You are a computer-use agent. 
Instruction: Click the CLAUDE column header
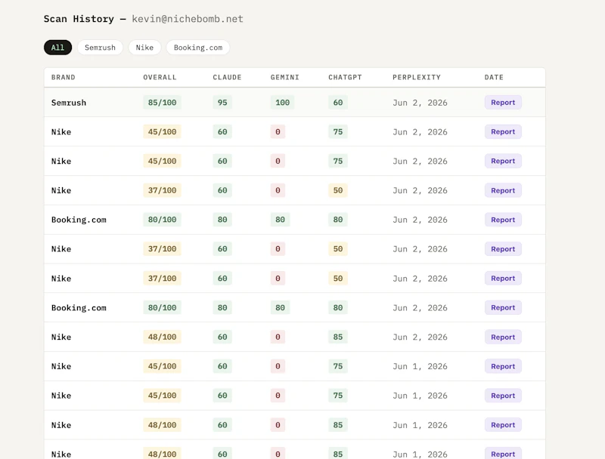tap(227, 77)
